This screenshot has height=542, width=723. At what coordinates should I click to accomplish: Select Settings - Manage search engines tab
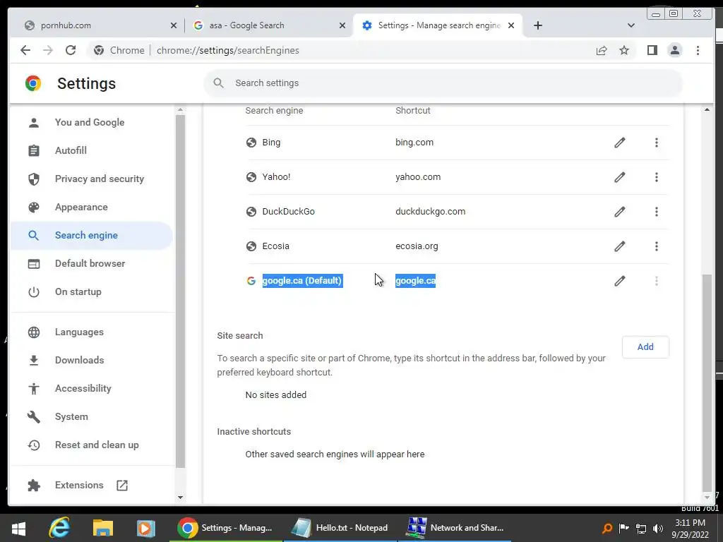[x=438, y=25]
